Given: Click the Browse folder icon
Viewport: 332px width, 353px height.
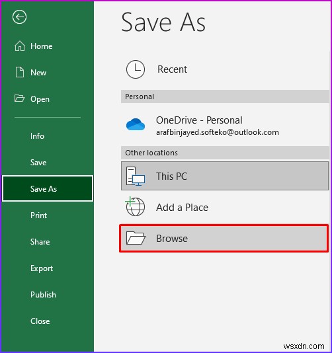Looking at the screenshot, I should pos(136,238).
